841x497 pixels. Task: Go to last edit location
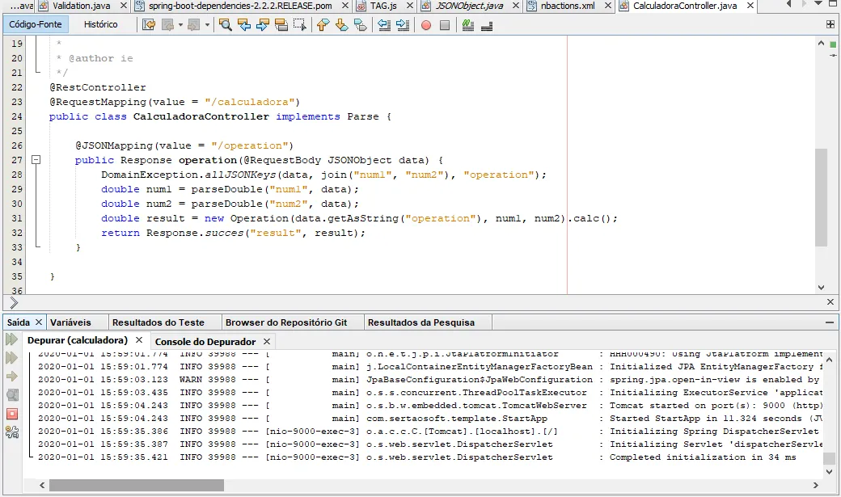(149, 25)
